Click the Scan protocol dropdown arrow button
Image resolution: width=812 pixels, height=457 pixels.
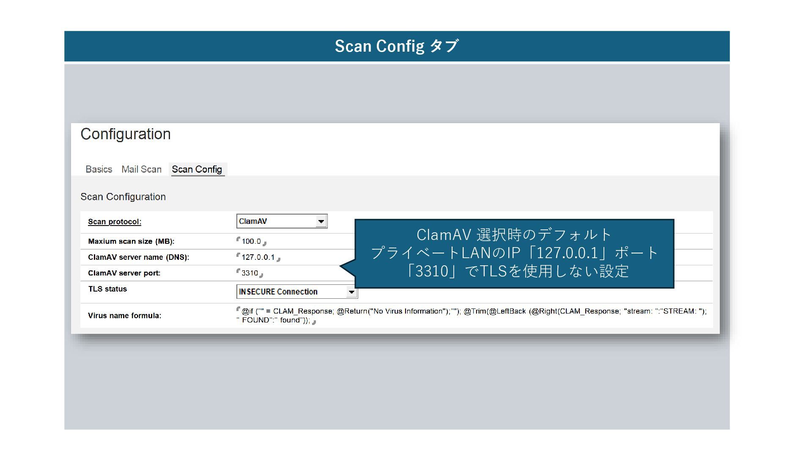click(x=321, y=221)
